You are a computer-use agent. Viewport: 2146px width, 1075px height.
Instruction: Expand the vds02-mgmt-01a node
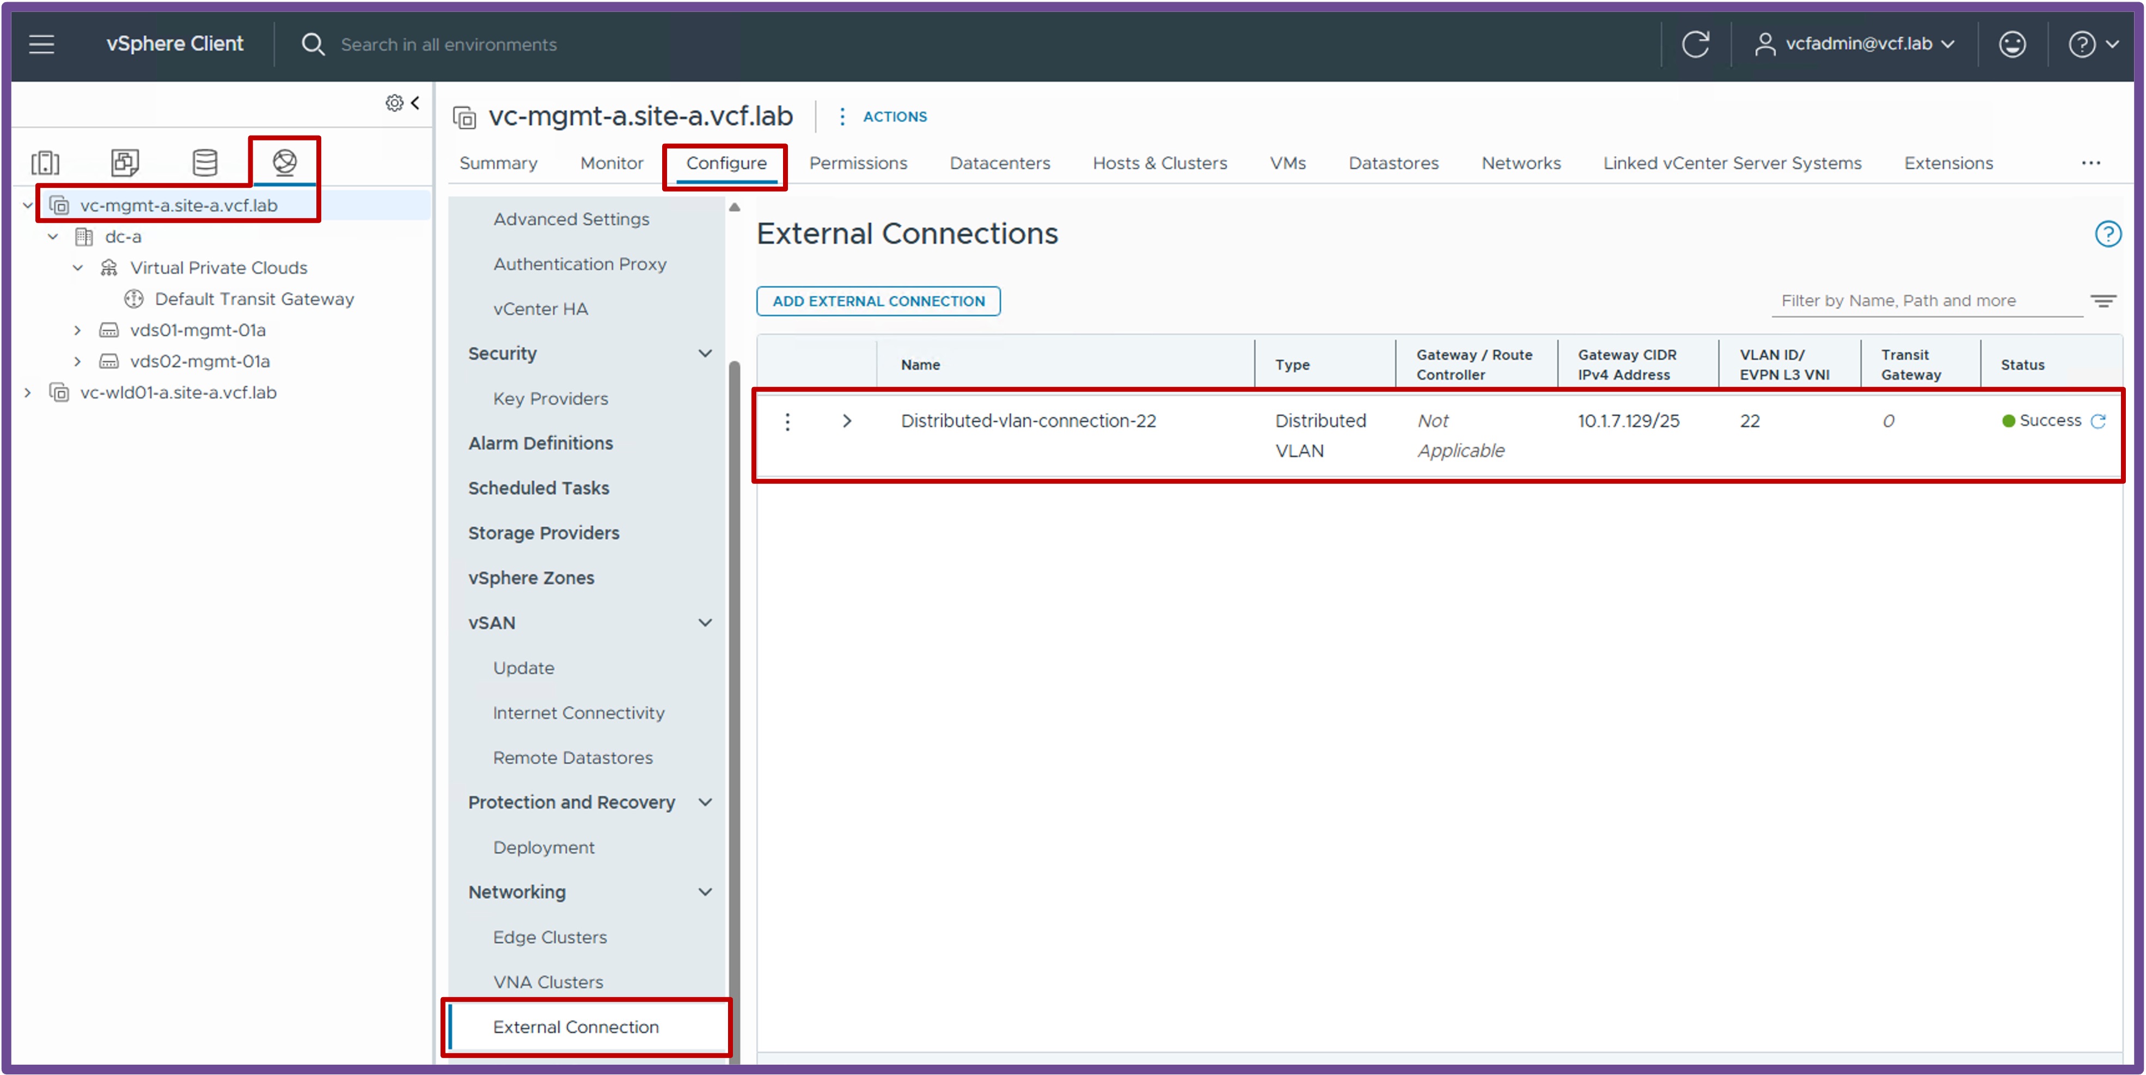(x=77, y=361)
